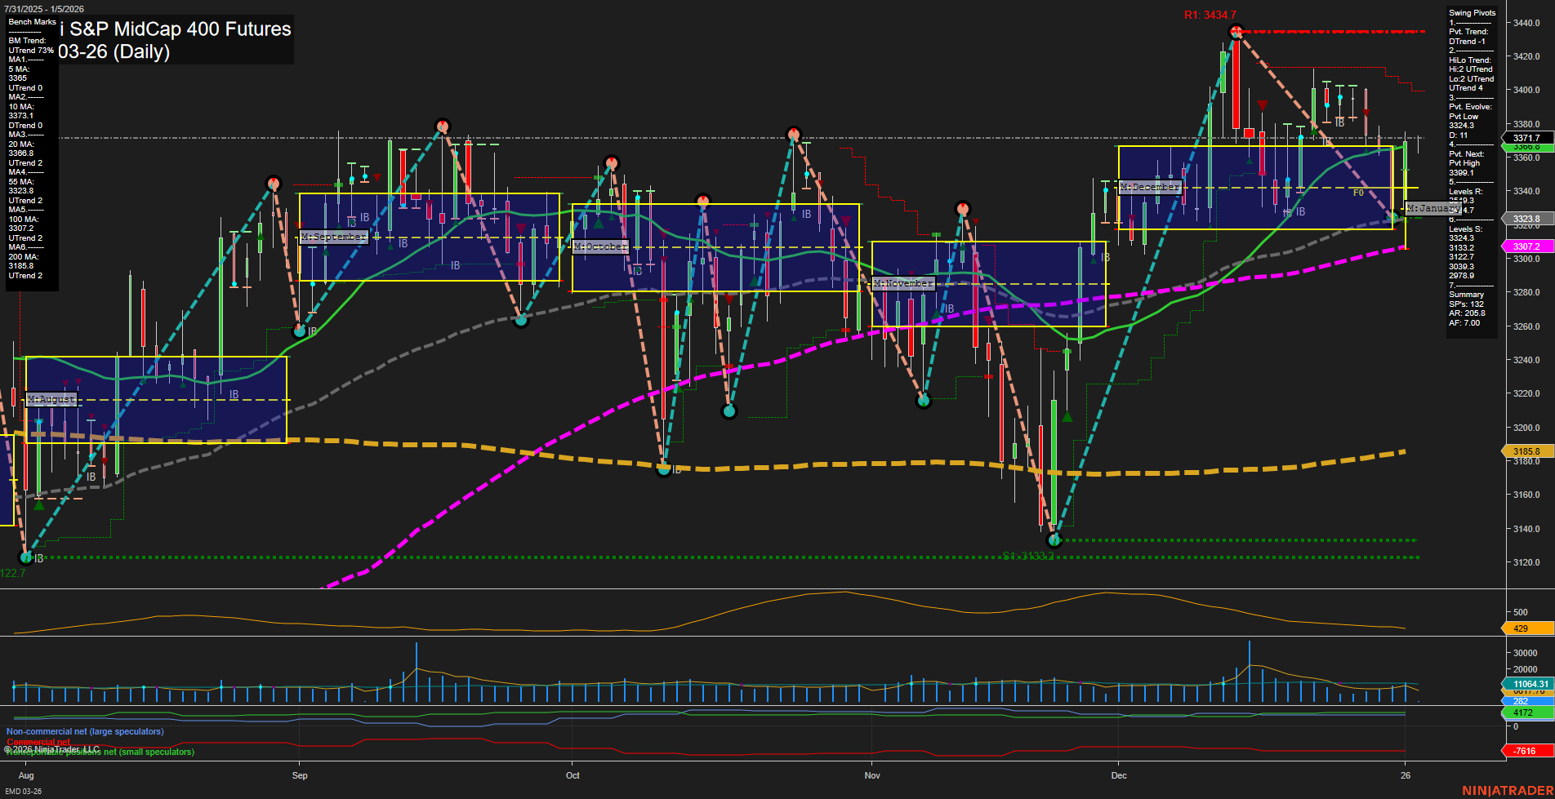The width and height of the screenshot is (1555, 799).
Task: Toggle the Non-commercial net legend visibility
Action: click(84, 731)
